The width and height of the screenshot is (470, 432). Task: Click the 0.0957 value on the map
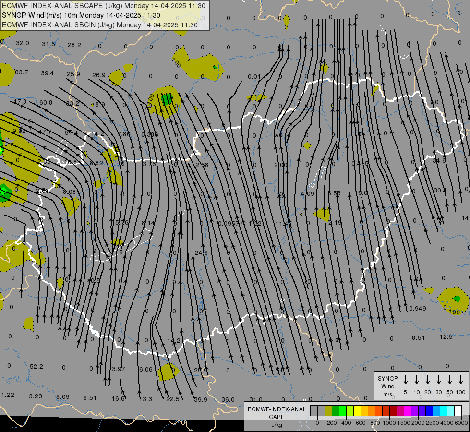pyautogui.click(x=229, y=223)
